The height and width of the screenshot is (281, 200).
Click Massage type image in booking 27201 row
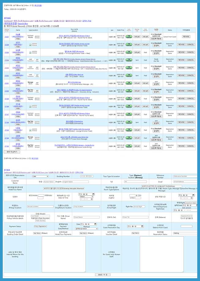click(x=30, y=83)
